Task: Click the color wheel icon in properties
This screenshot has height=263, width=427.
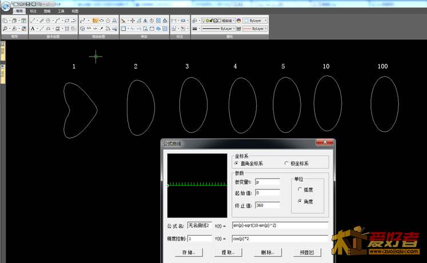Action: tap(239, 20)
